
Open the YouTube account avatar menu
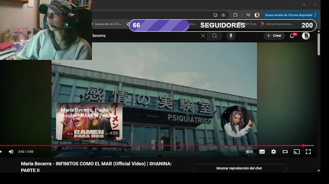coord(306,36)
